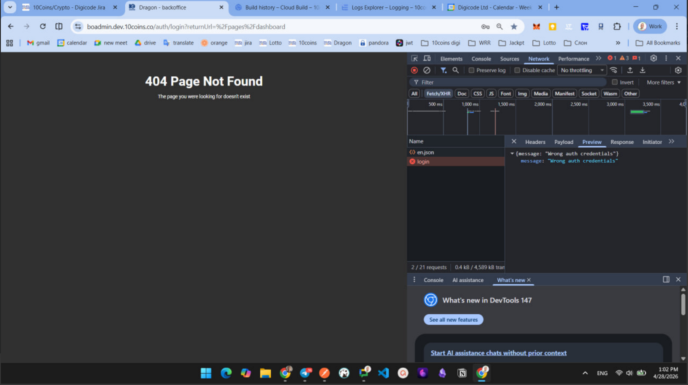Toggle drawer dock layout icon
The height and width of the screenshot is (385, 688).
tap(666, 279)
